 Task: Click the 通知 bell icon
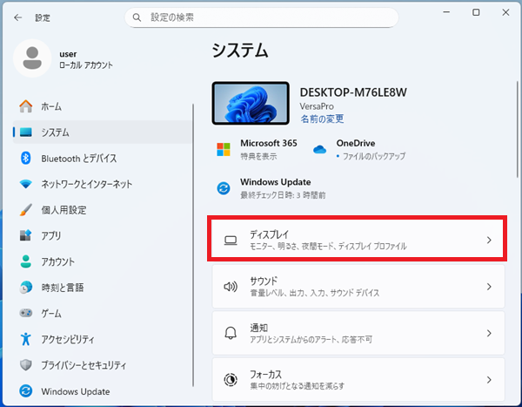(231, 333)
